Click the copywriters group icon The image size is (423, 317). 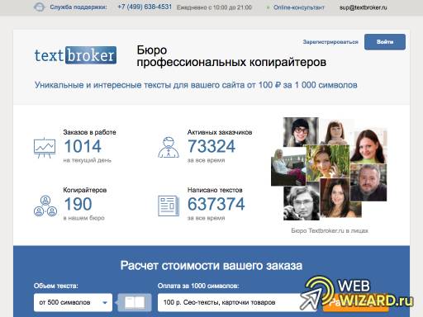pyautogui.click(x=45, y=206)
